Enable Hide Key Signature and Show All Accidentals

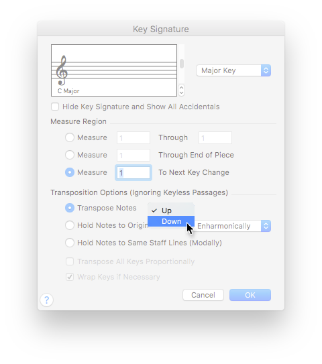55,107
